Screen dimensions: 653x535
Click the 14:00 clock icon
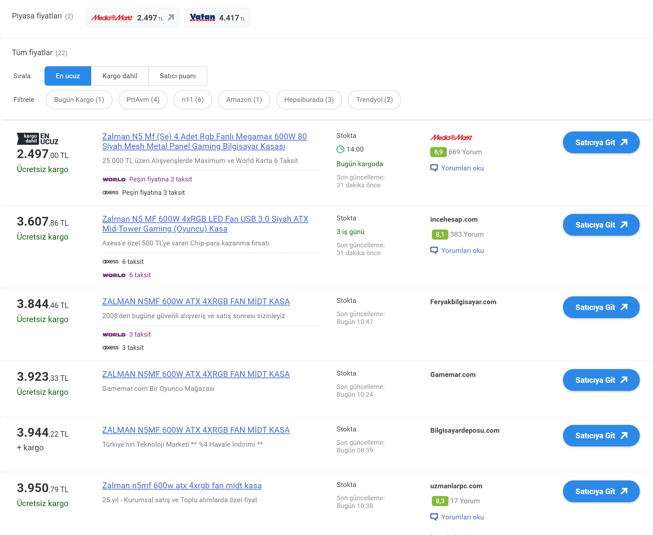(340, 149)
